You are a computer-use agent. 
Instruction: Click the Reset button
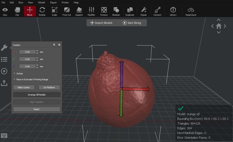pyautogui.click(x=37, y=109)
